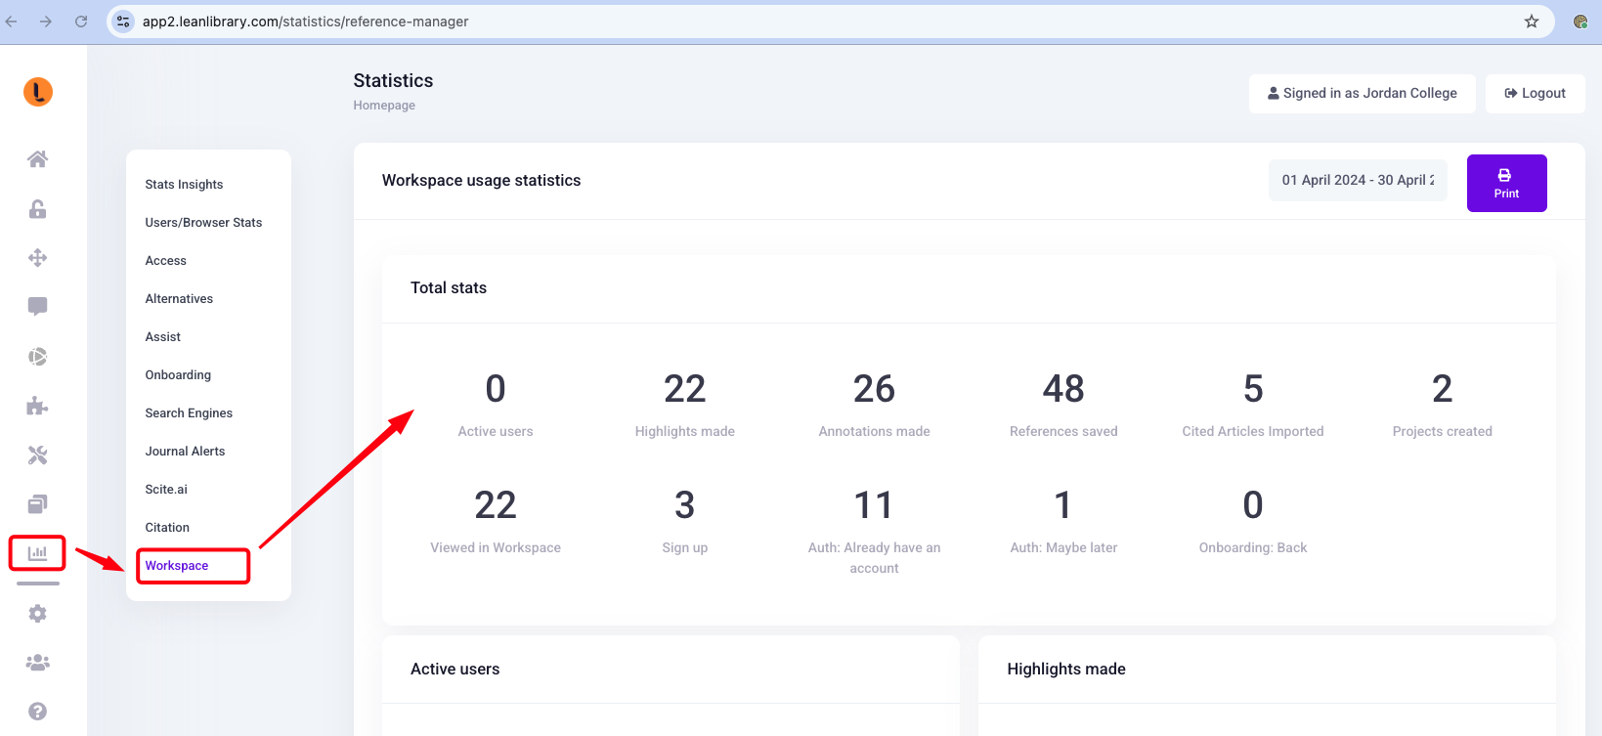
Task: Click the Highlights made chart panel heading
Action: tap(1066, 670)
